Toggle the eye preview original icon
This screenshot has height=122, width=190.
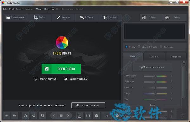[34, 116]
